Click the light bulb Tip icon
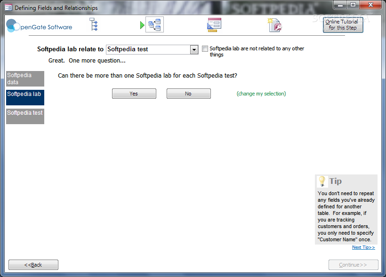Image resolution: width=386 pixels, height=277 pixels. coord(322,182)
